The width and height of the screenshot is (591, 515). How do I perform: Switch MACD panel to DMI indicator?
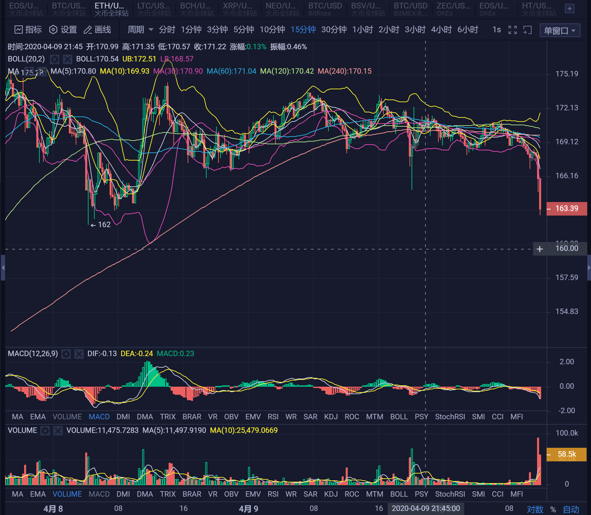[x=123, y=417]
